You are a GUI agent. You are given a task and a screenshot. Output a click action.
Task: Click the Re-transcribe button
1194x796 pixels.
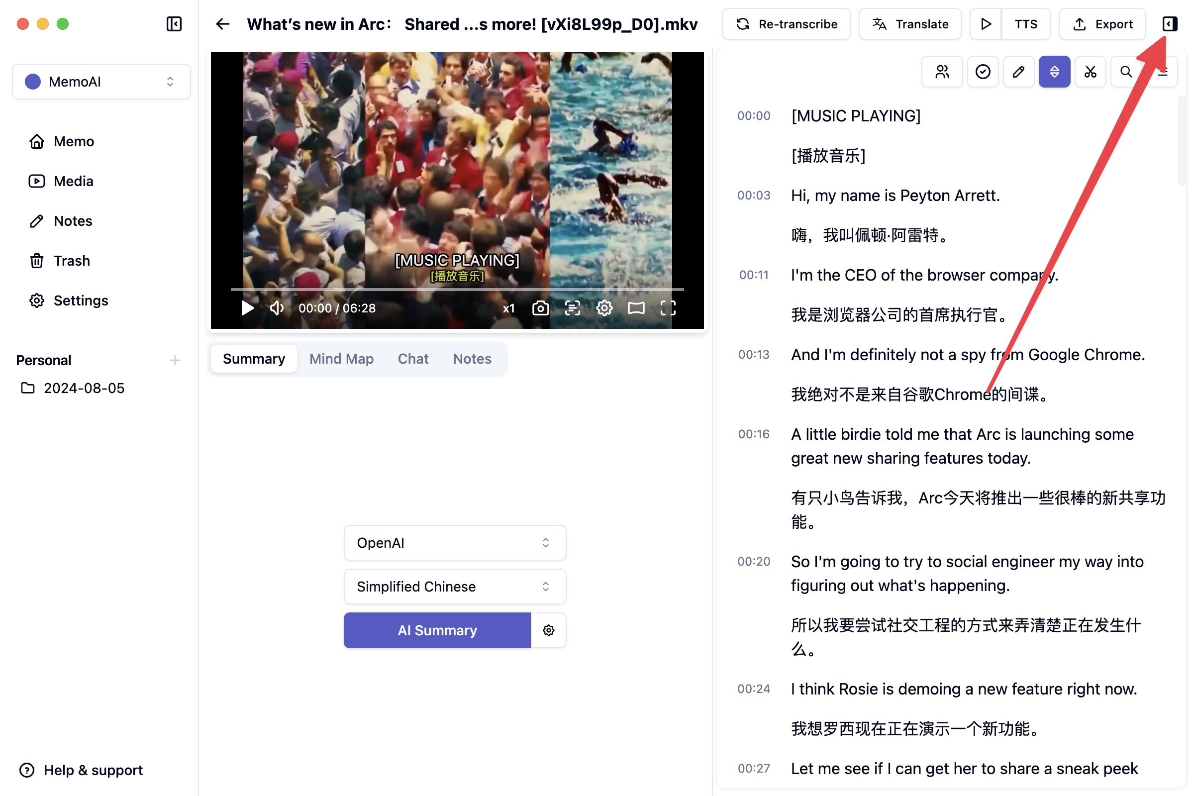[787, 24]
